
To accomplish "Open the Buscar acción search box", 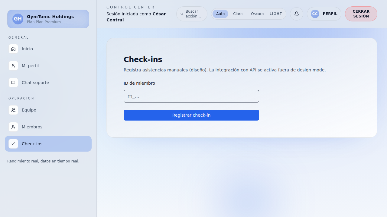I will click(191, 14).
